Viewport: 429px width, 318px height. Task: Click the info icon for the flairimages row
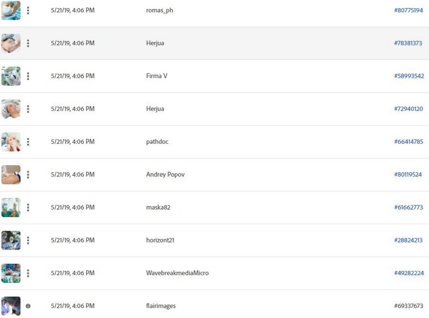point(28,306)
